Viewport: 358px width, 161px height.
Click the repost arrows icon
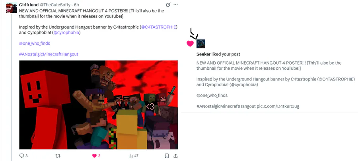[x=58, y=156]
